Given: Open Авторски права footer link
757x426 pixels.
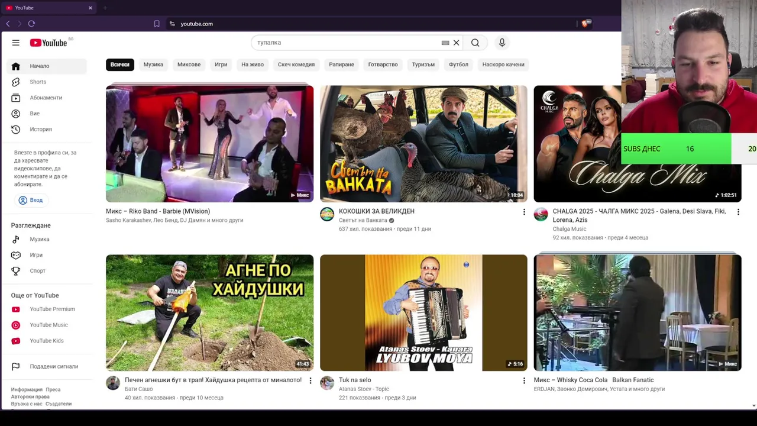Looking at the screenshot, I should [x=30, y=397].
